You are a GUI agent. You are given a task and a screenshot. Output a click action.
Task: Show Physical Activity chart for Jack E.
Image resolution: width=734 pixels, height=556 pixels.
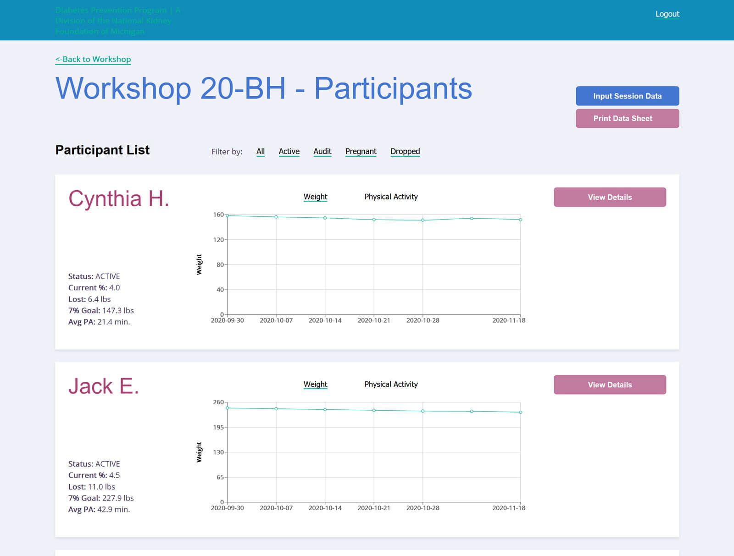pos(391,384)
